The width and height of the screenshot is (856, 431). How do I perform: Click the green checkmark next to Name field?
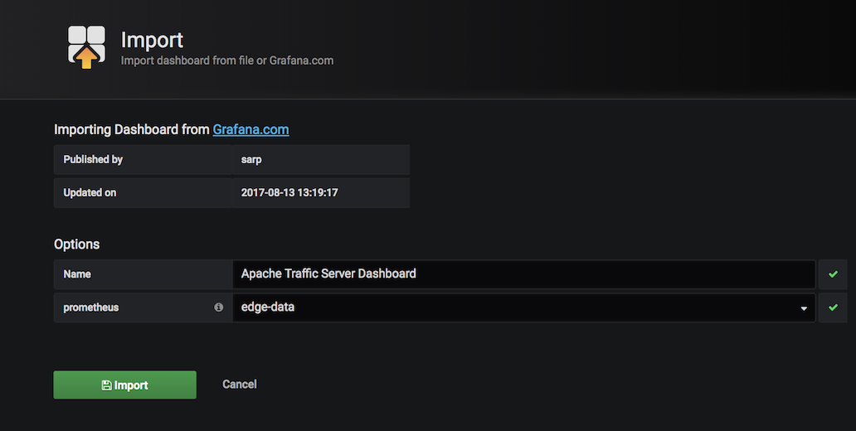(833, 274)
